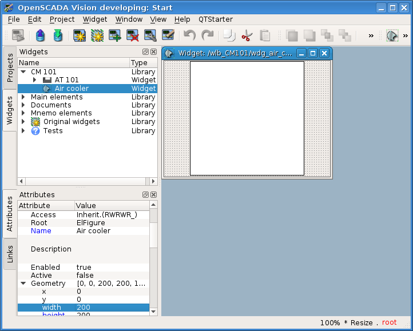Switch to the Projects side tab

pos(10,68)
